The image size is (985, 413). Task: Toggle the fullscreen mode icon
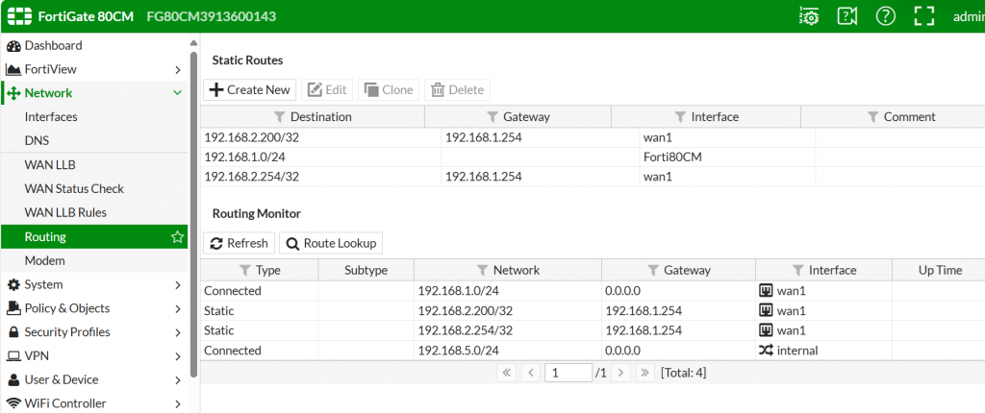click(924, 16)
